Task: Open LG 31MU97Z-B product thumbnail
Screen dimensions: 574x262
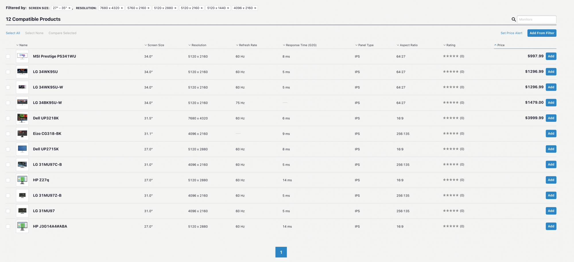Action: point(22,195)
